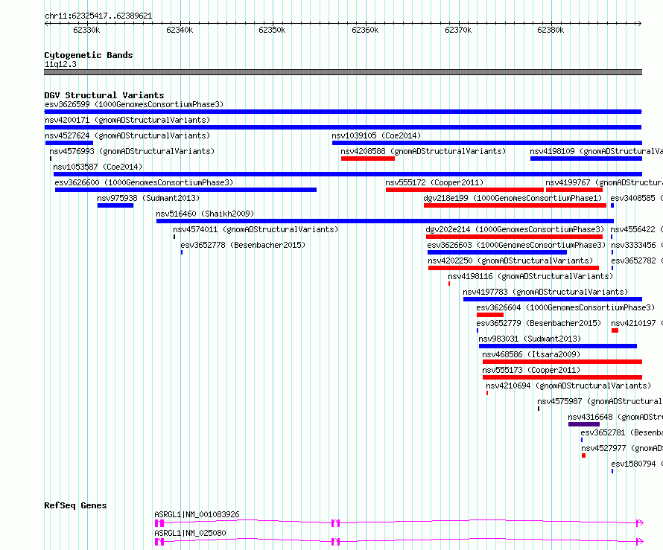Click the red nsv4210197 marker

(615, 330)
